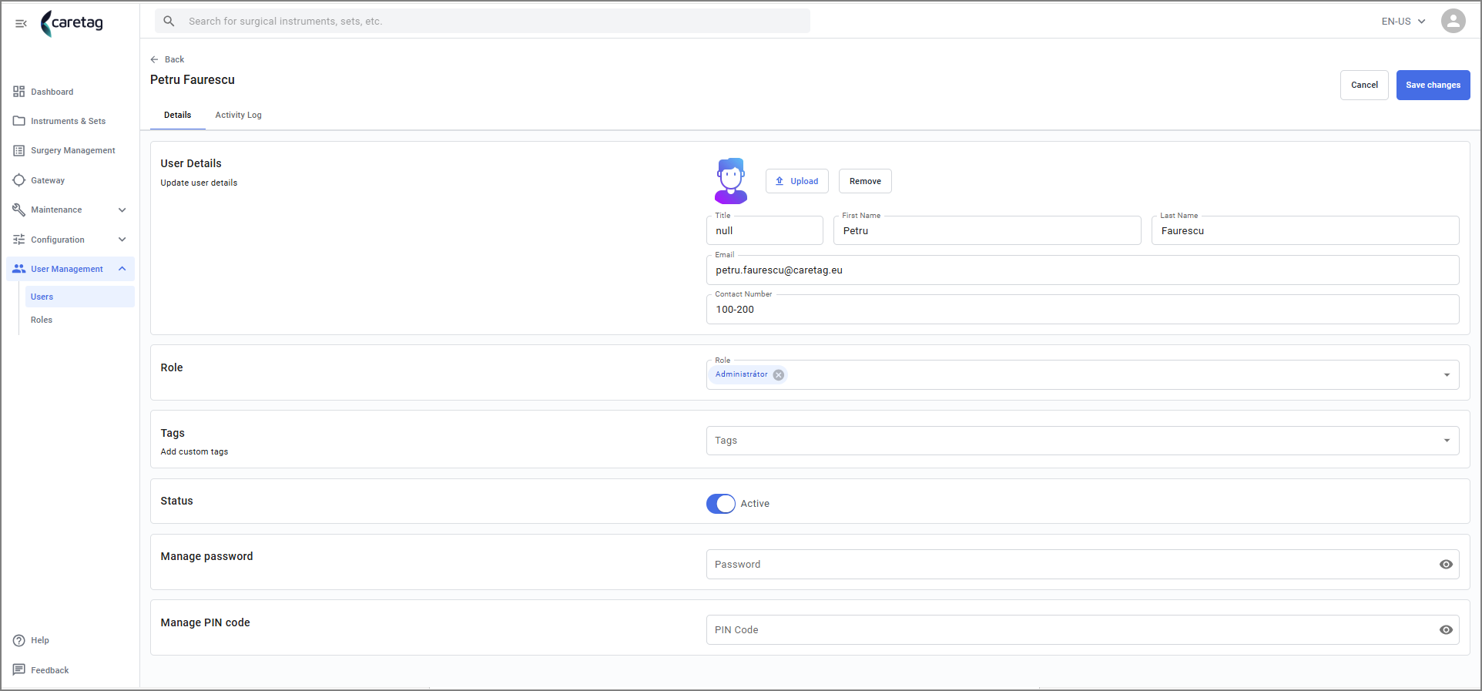Open Instruments & Sets page
This screenshot has height=691, width=1482.
[x=70, y=121]
